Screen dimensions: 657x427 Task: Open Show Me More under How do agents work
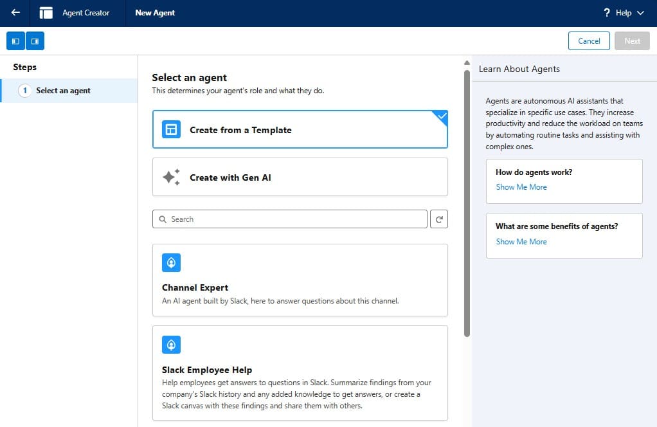click(521, 187)
